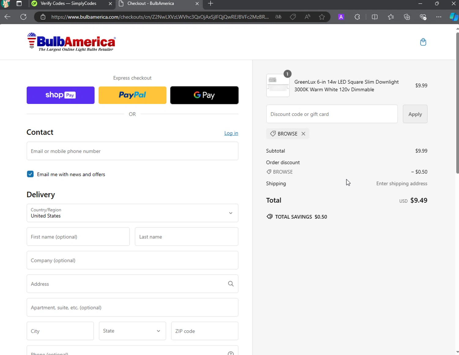Click the BROWSE label under Order discount
Image resolution: width=459 pixels, height=355 pixels.
tap(283, 172)
